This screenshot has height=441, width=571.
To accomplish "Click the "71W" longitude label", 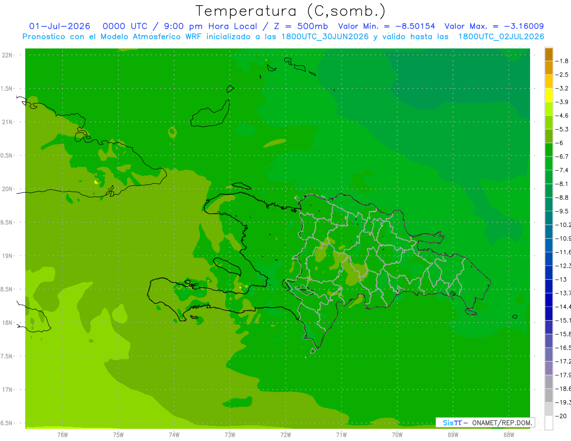I will [341, 434].
